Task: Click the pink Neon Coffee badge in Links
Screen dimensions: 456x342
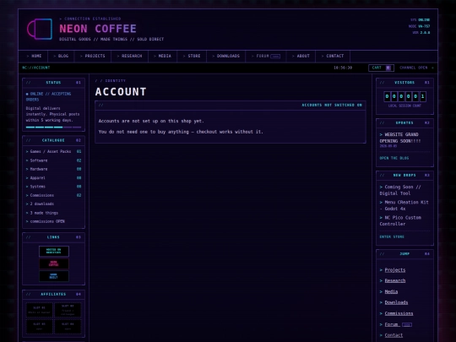Action: [x=54, y=263]
